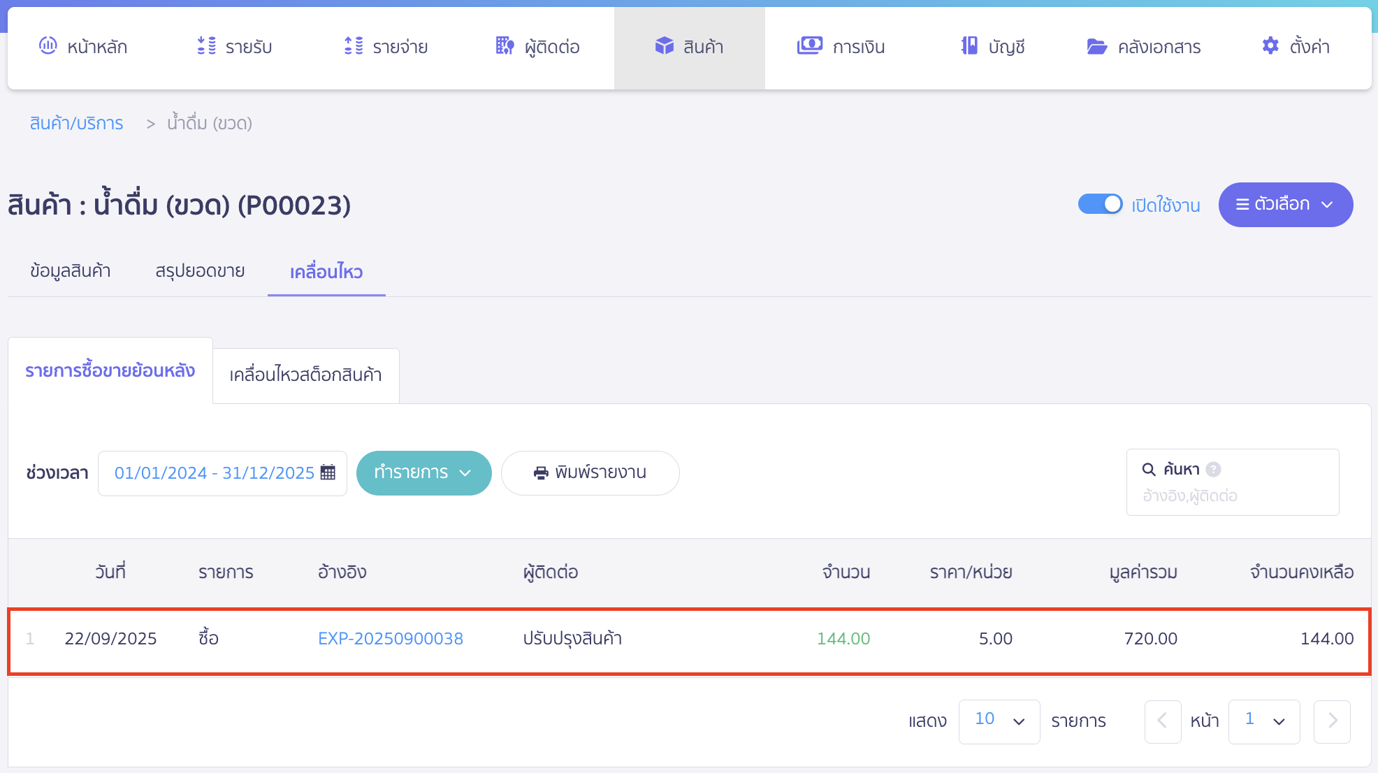Click the พิมพ์รายงาน print report button

tap(590, 473)
